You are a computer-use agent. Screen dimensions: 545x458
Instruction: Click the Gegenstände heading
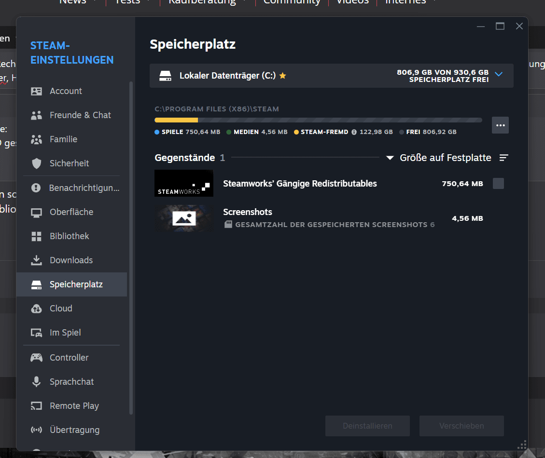pos(185,158)
